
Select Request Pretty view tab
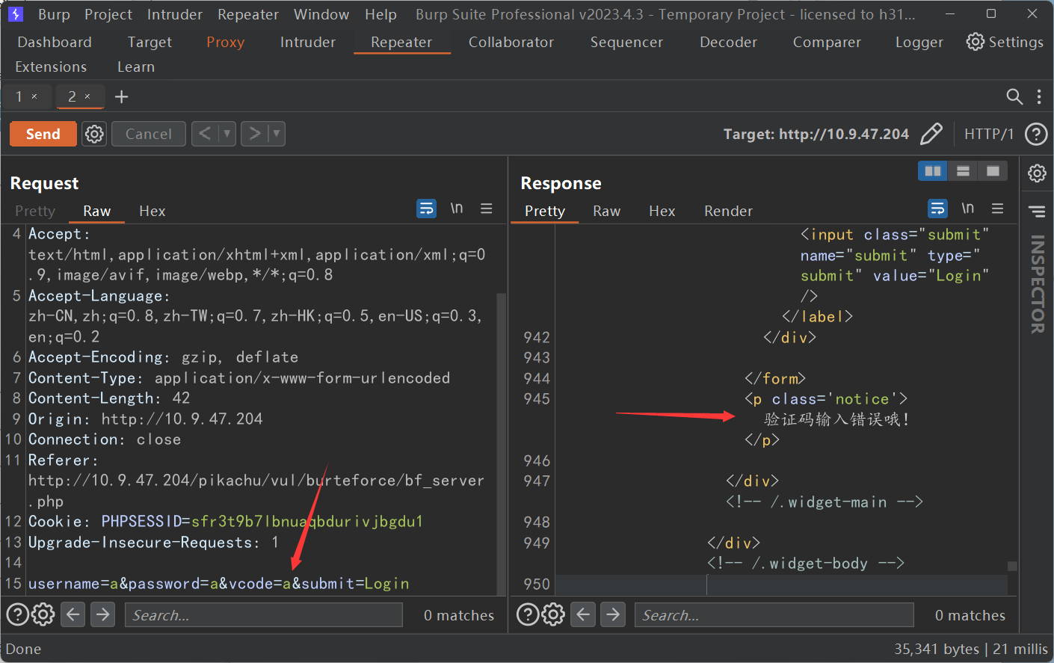pos(35,211)
